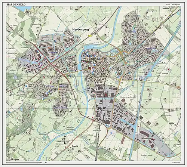Select the Brucht village label

(75, 146)
